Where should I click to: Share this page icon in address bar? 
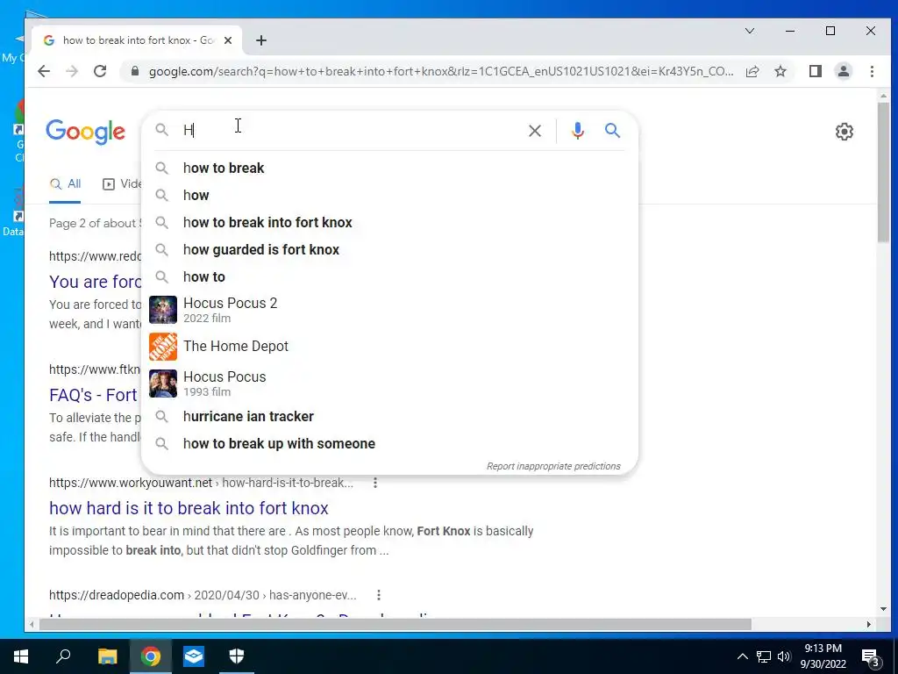752,71
